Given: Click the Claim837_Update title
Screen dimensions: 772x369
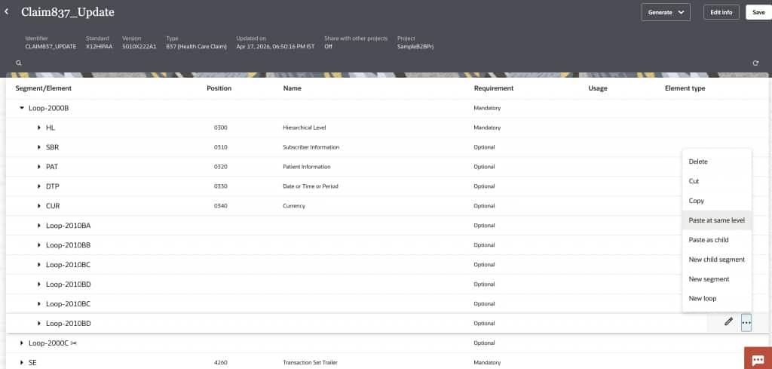Looking at the screenshot, I should pyautogui.click(x=67, y=12).
